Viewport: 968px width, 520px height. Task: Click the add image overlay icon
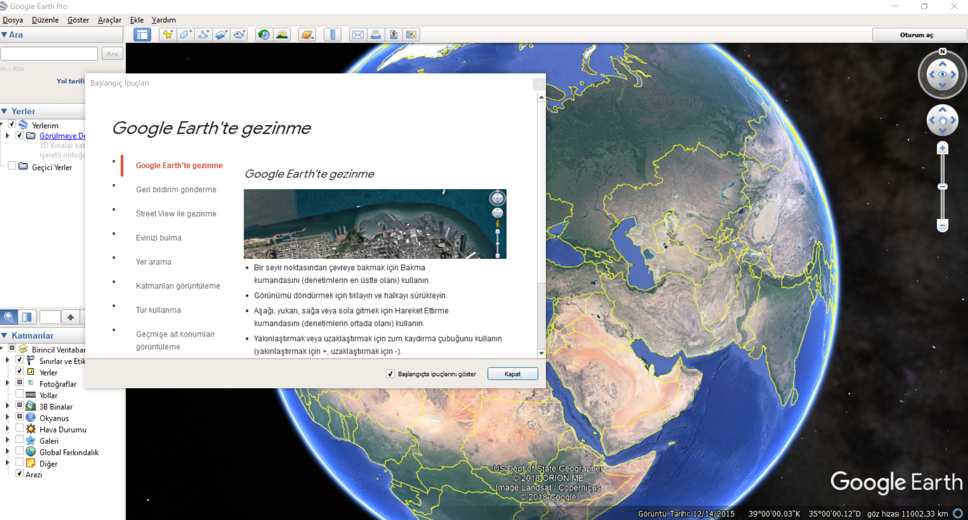click(221, 34)
